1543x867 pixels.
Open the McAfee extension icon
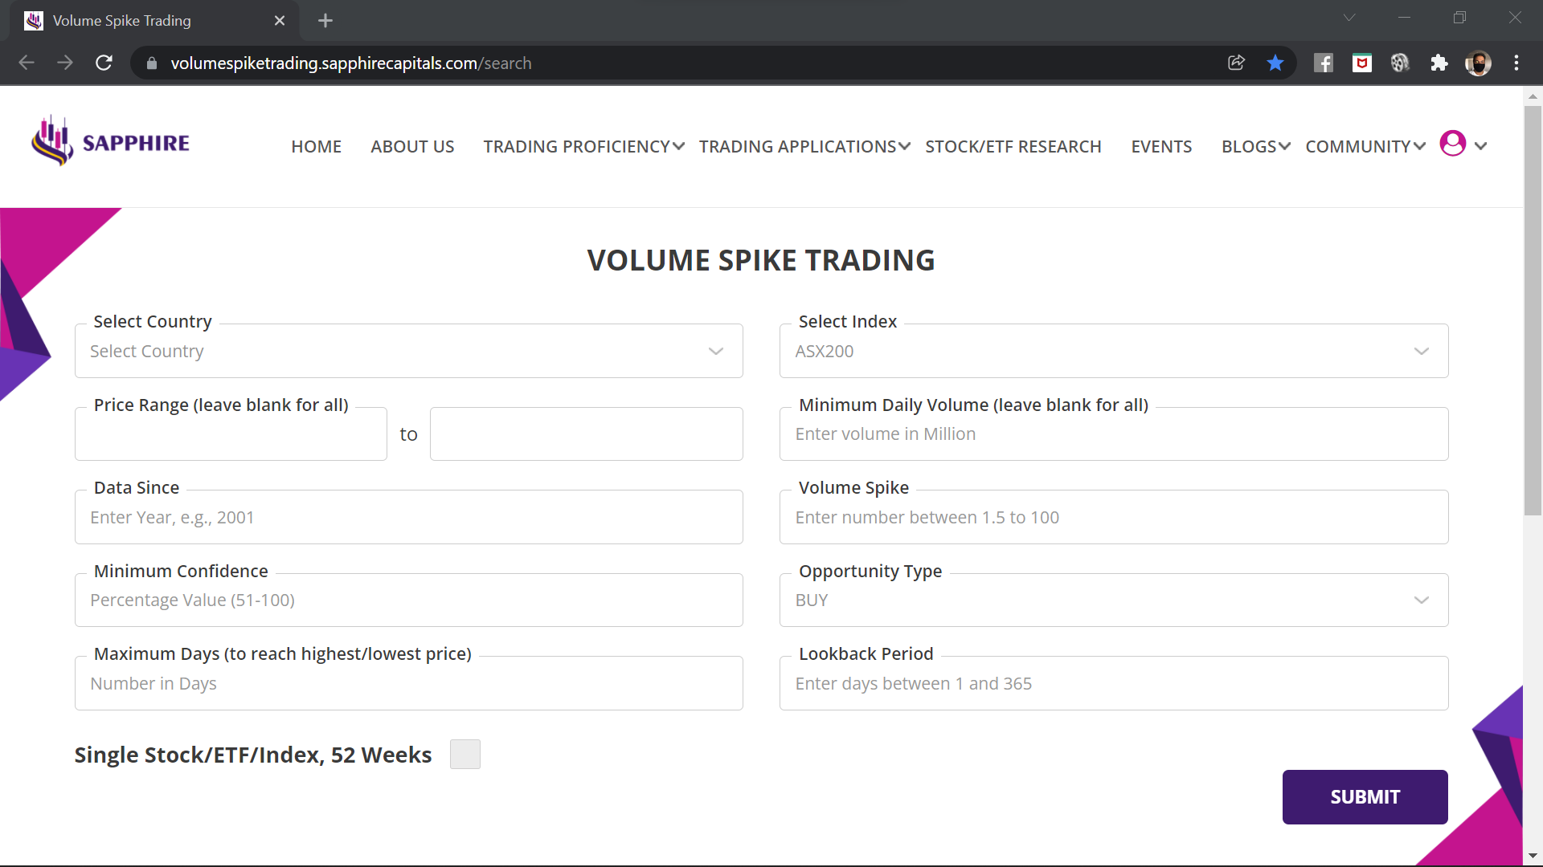(1361, 63)
